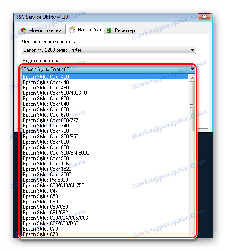The width and height of the screenshot is (226, 251).
Task: Select Epson Stylus Color 600
Action: [105, 99]
